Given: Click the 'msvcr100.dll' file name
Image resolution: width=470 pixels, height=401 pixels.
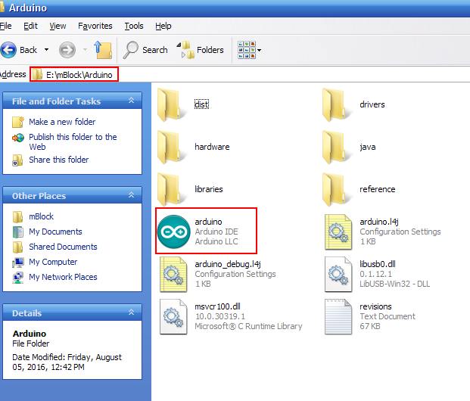Looking at the screenshot, I should point(217,306).
